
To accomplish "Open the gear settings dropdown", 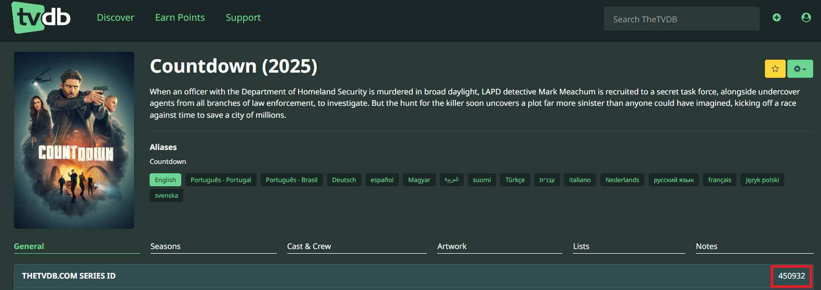I will point(800,68).
